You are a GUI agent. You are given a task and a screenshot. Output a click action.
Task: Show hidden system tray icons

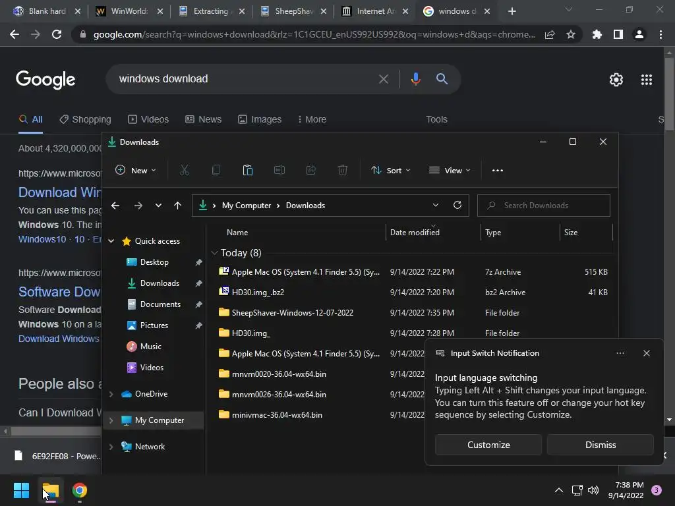point(559,490)
